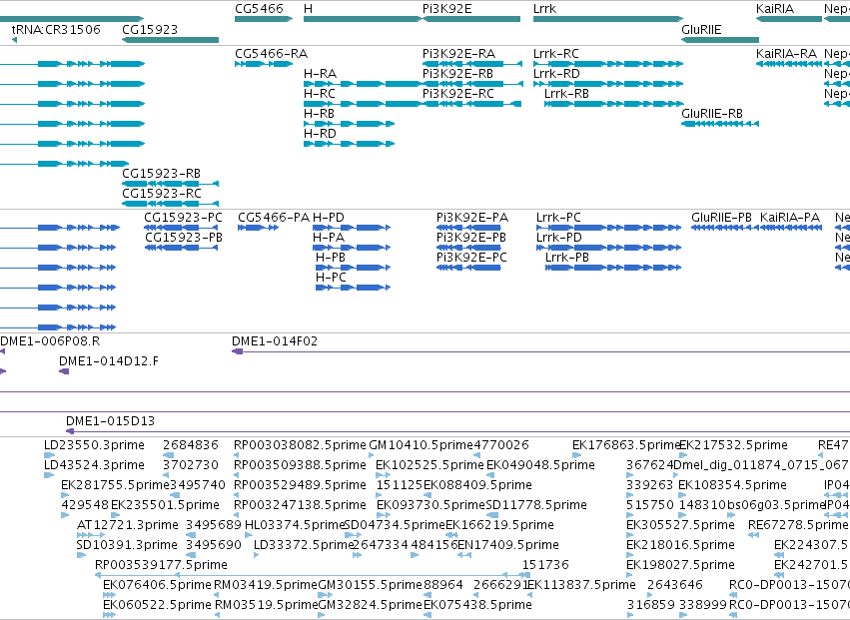
Task: Select the Pi3K92E gene feature
Action: click(x=471, y=19)
